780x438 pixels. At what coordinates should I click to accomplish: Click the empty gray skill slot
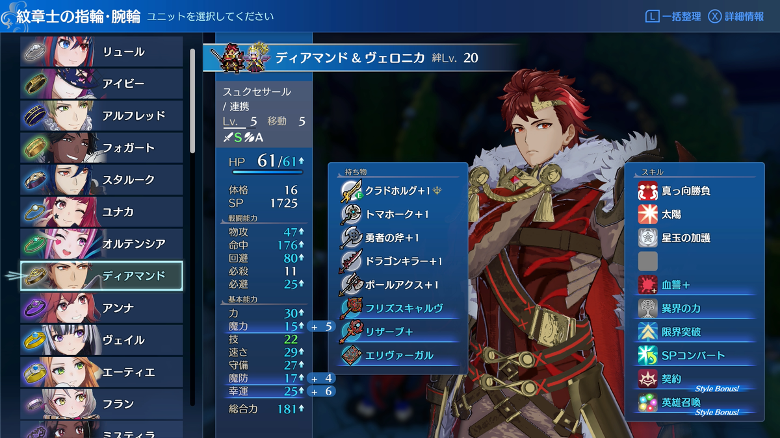pos(647,262)
